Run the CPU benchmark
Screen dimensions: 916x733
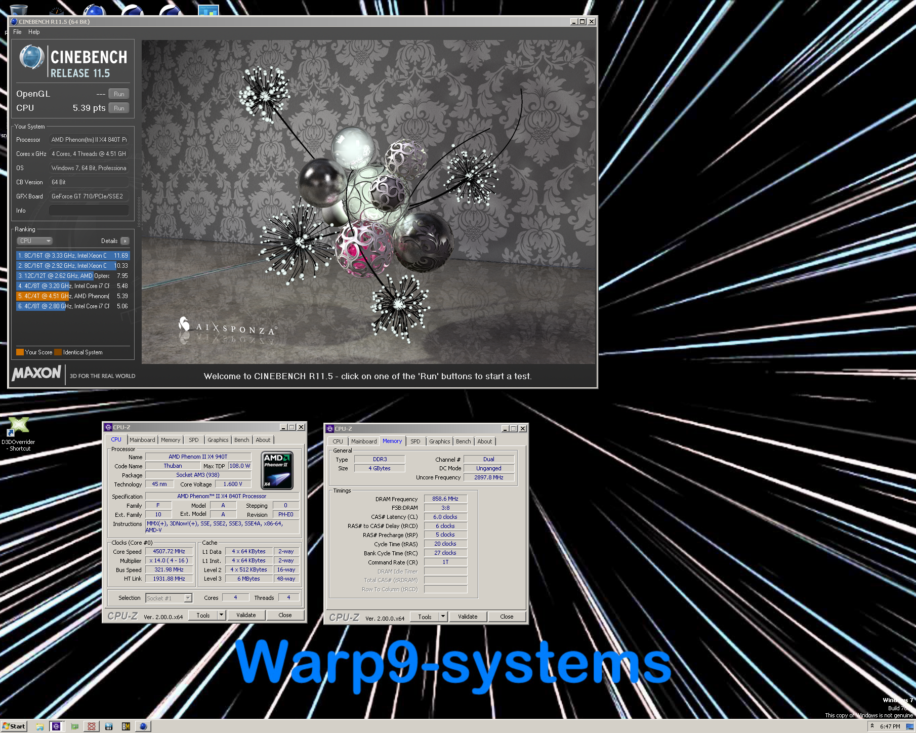click(x=119, y=108)
